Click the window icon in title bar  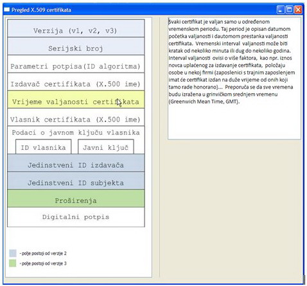7,10
